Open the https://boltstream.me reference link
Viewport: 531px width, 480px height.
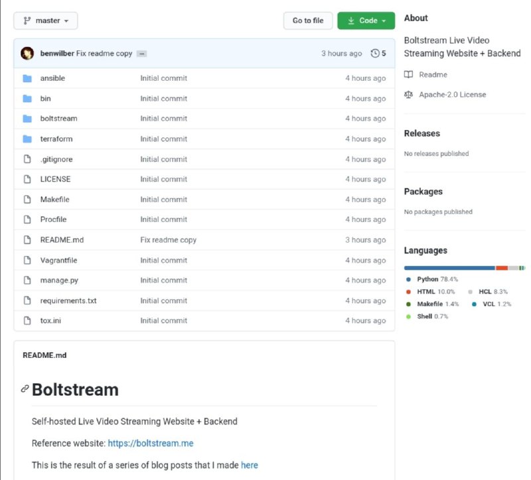(x=151, y=444)
